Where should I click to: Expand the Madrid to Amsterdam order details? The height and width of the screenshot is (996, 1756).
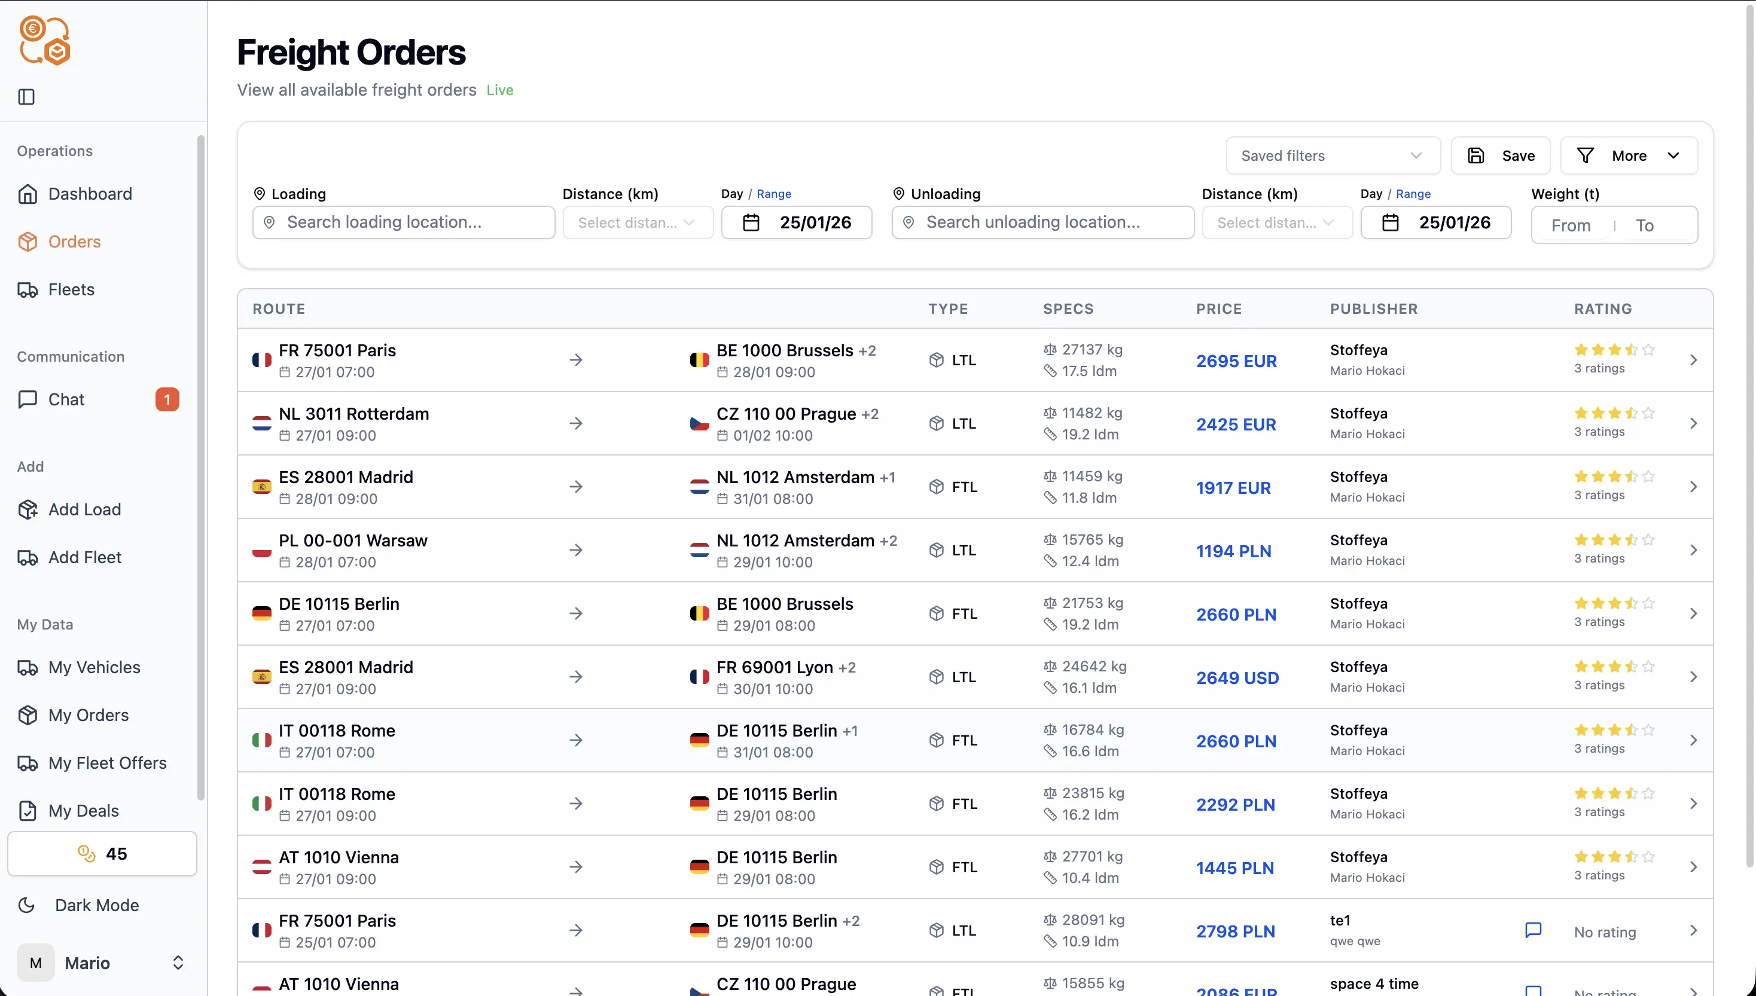tap(1694, 487)
